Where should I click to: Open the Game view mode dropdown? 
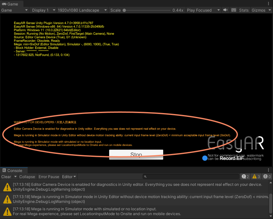tap(14, 10)
